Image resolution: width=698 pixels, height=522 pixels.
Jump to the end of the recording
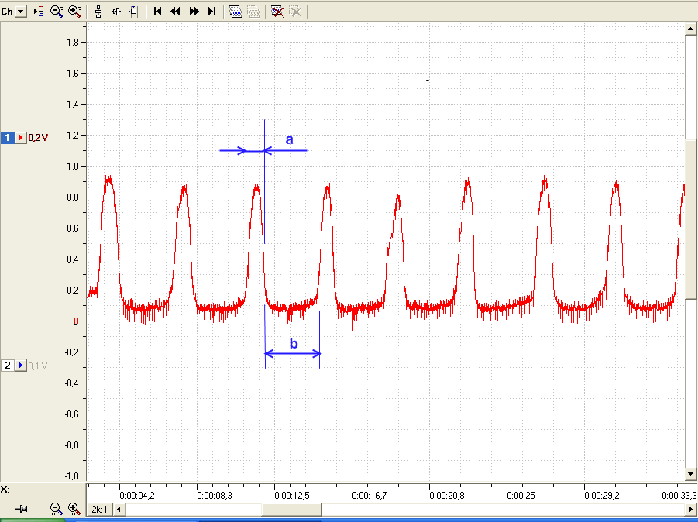[212, 12]
